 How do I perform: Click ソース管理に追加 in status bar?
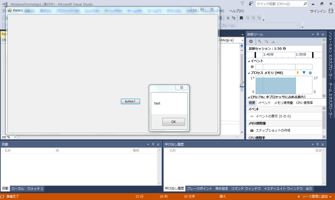click(315, 197)
